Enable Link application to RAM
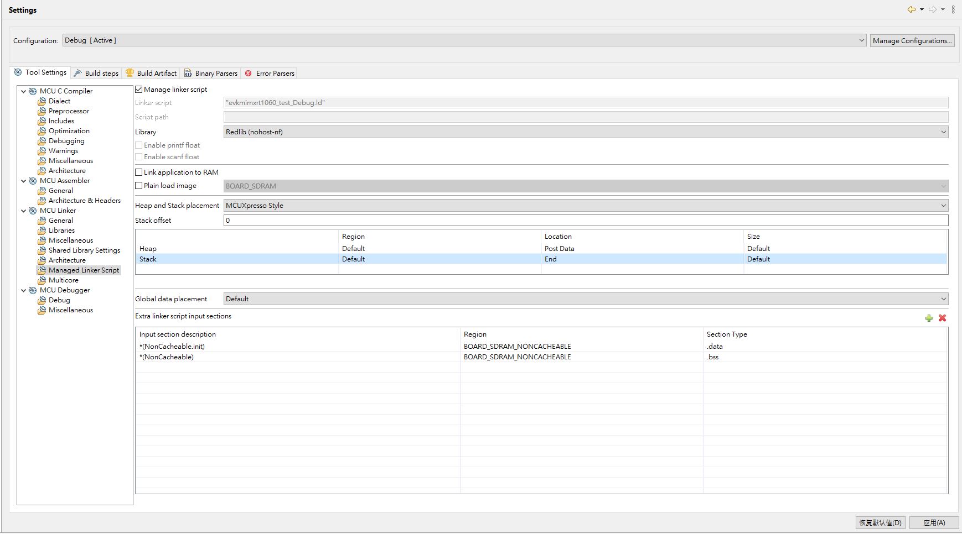Image resolution: width=962 pixels, height=534 pixels. (139, 172)
